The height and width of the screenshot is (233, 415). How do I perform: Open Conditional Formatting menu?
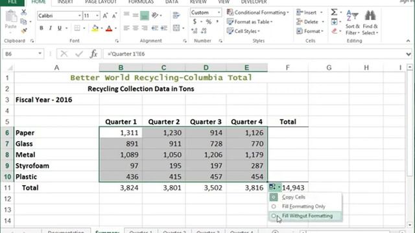click(x=258, y=12)
